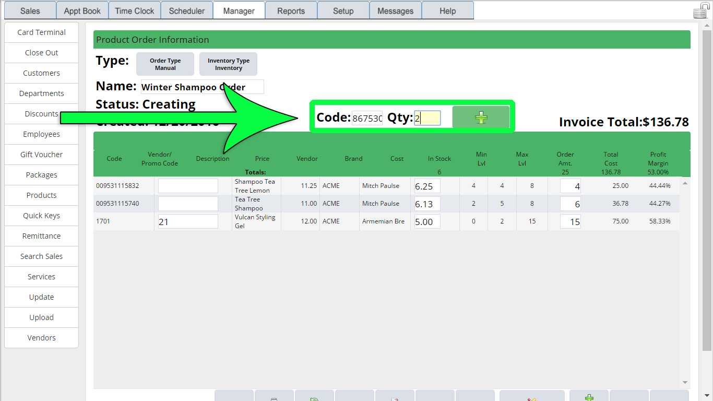This screenshot has height=401, width=713.
Task: Open Employees from the sidebar
Action: [x=41, y=134]
